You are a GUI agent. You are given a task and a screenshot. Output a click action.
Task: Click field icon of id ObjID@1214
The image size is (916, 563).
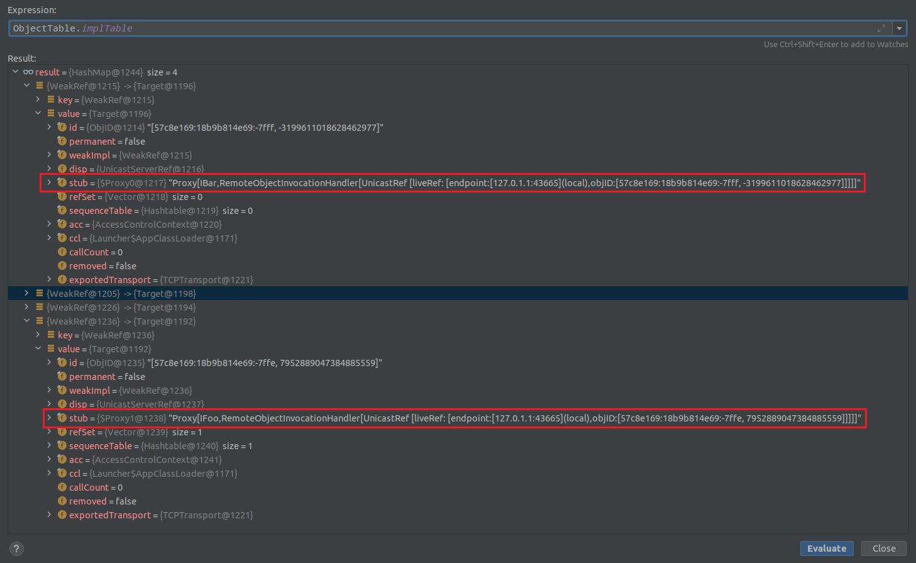click(x=62, y=127)
